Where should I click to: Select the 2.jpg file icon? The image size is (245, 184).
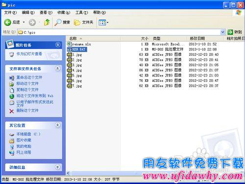[x=70, y=60]
